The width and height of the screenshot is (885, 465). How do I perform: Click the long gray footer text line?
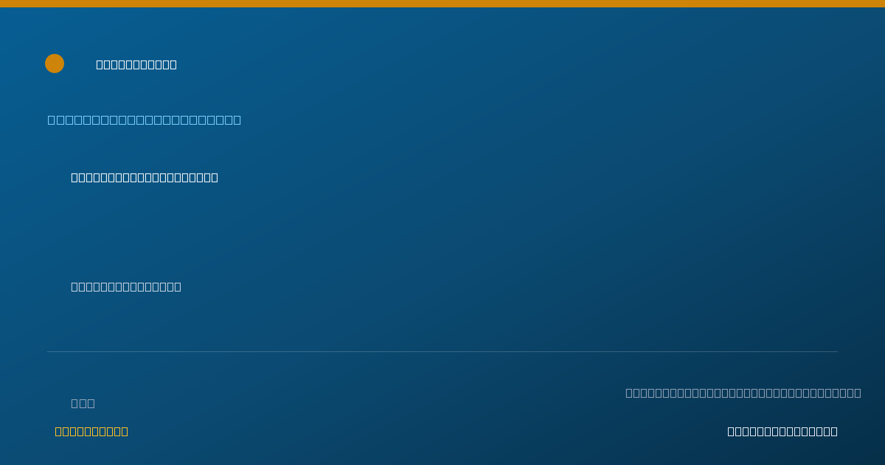(x=743, y=393)
